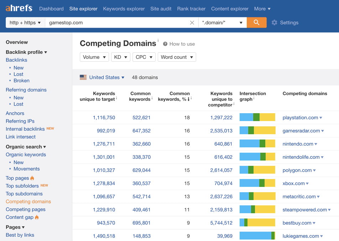Open the *.domain/* mode dropdown

click(x=223, y=22)
